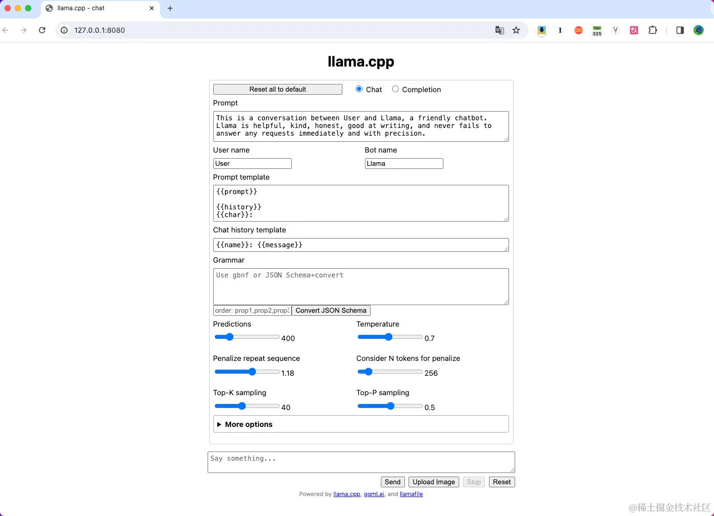Viewport: 714px width, 516px height.
Task: Adjust the Top-P sampling slider
Action: click(390, 406)
